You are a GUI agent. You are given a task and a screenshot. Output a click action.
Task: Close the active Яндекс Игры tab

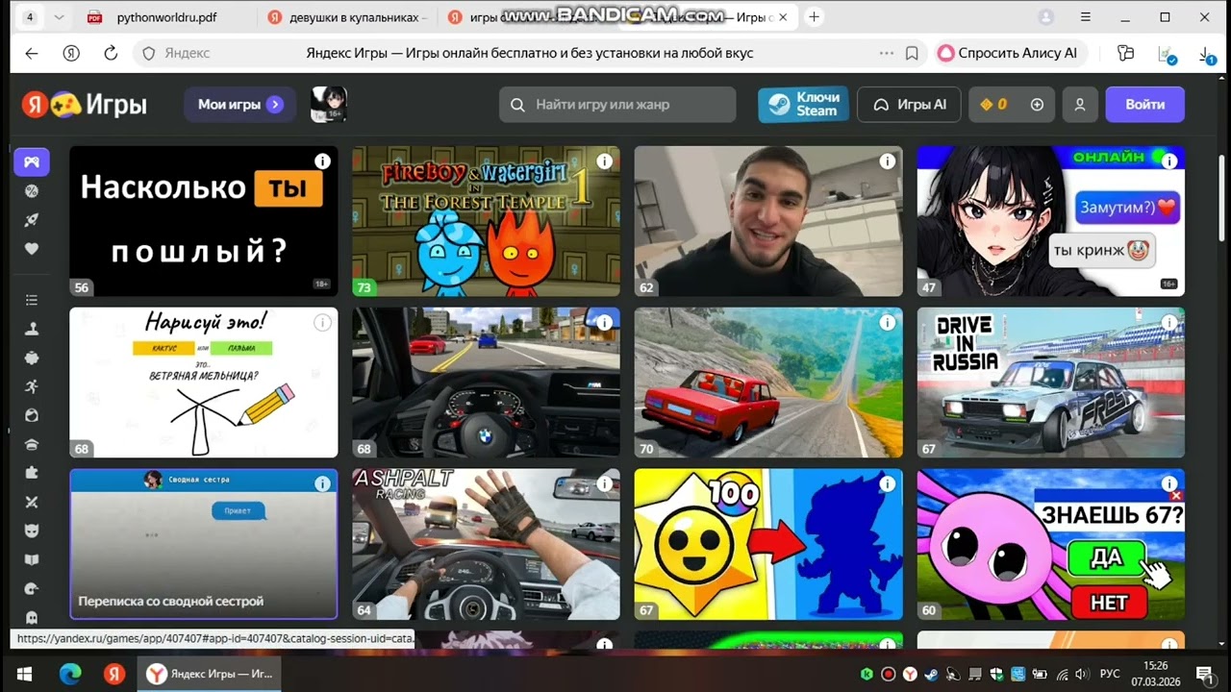pyautogui.click(x=782, y=17)
